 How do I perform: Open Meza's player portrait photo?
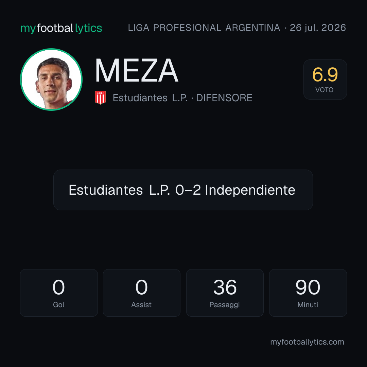[x=51, y=80]
